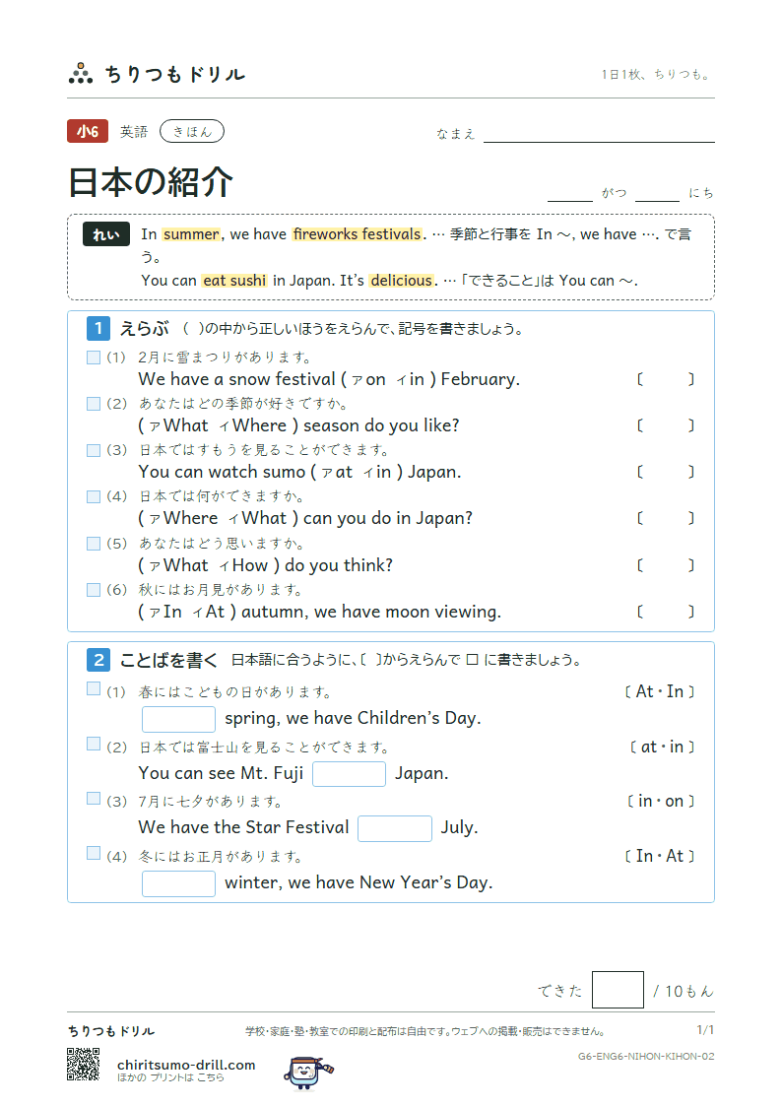Image resolution: width=782 pixels, height=1106 pixels.
Task: Click the answer bracket for the February sentence
Action: pyautogui.click(x=666, y=379)
